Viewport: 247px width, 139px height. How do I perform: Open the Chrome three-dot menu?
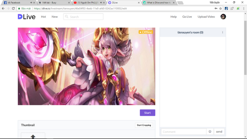(x=244, y=8)
